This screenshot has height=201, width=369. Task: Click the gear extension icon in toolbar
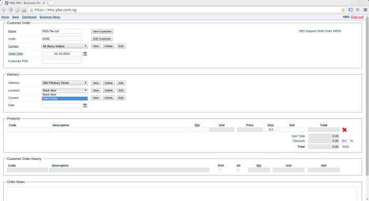click(358, 10)
